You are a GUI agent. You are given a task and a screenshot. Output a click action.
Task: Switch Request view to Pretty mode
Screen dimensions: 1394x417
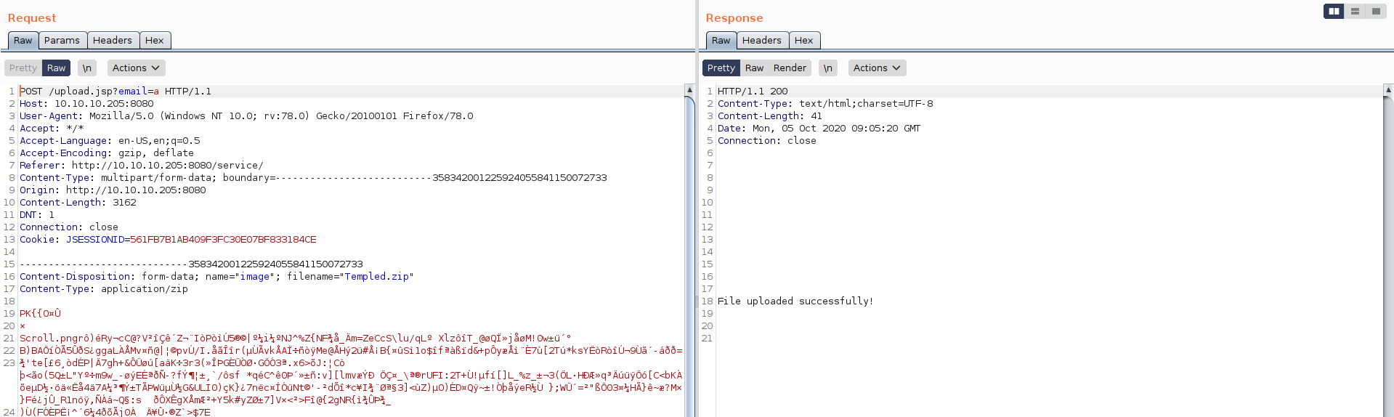pos(23,68)
